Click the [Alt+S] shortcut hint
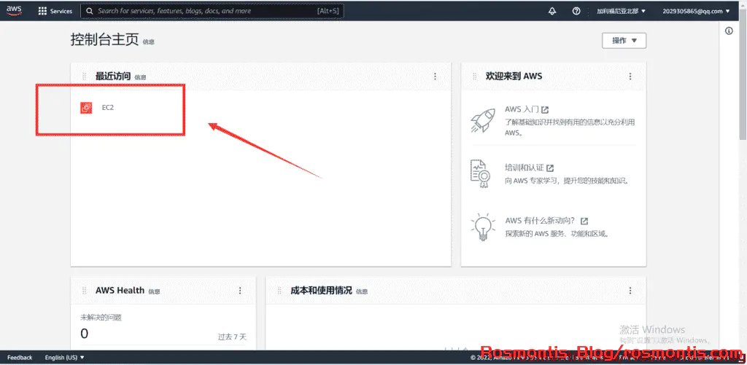The image size is (747, 365). 328,11
